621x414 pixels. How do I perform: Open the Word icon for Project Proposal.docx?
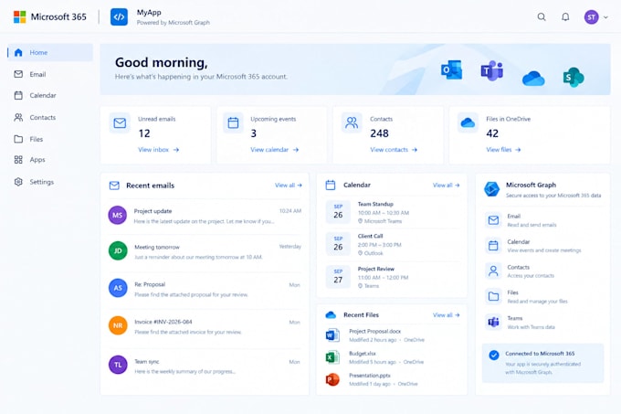(x=332, y=335)
